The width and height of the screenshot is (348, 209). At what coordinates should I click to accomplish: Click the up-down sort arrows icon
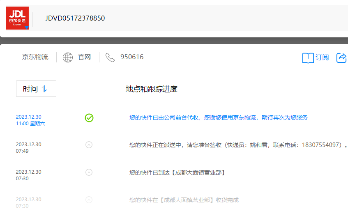coord(44,89)
